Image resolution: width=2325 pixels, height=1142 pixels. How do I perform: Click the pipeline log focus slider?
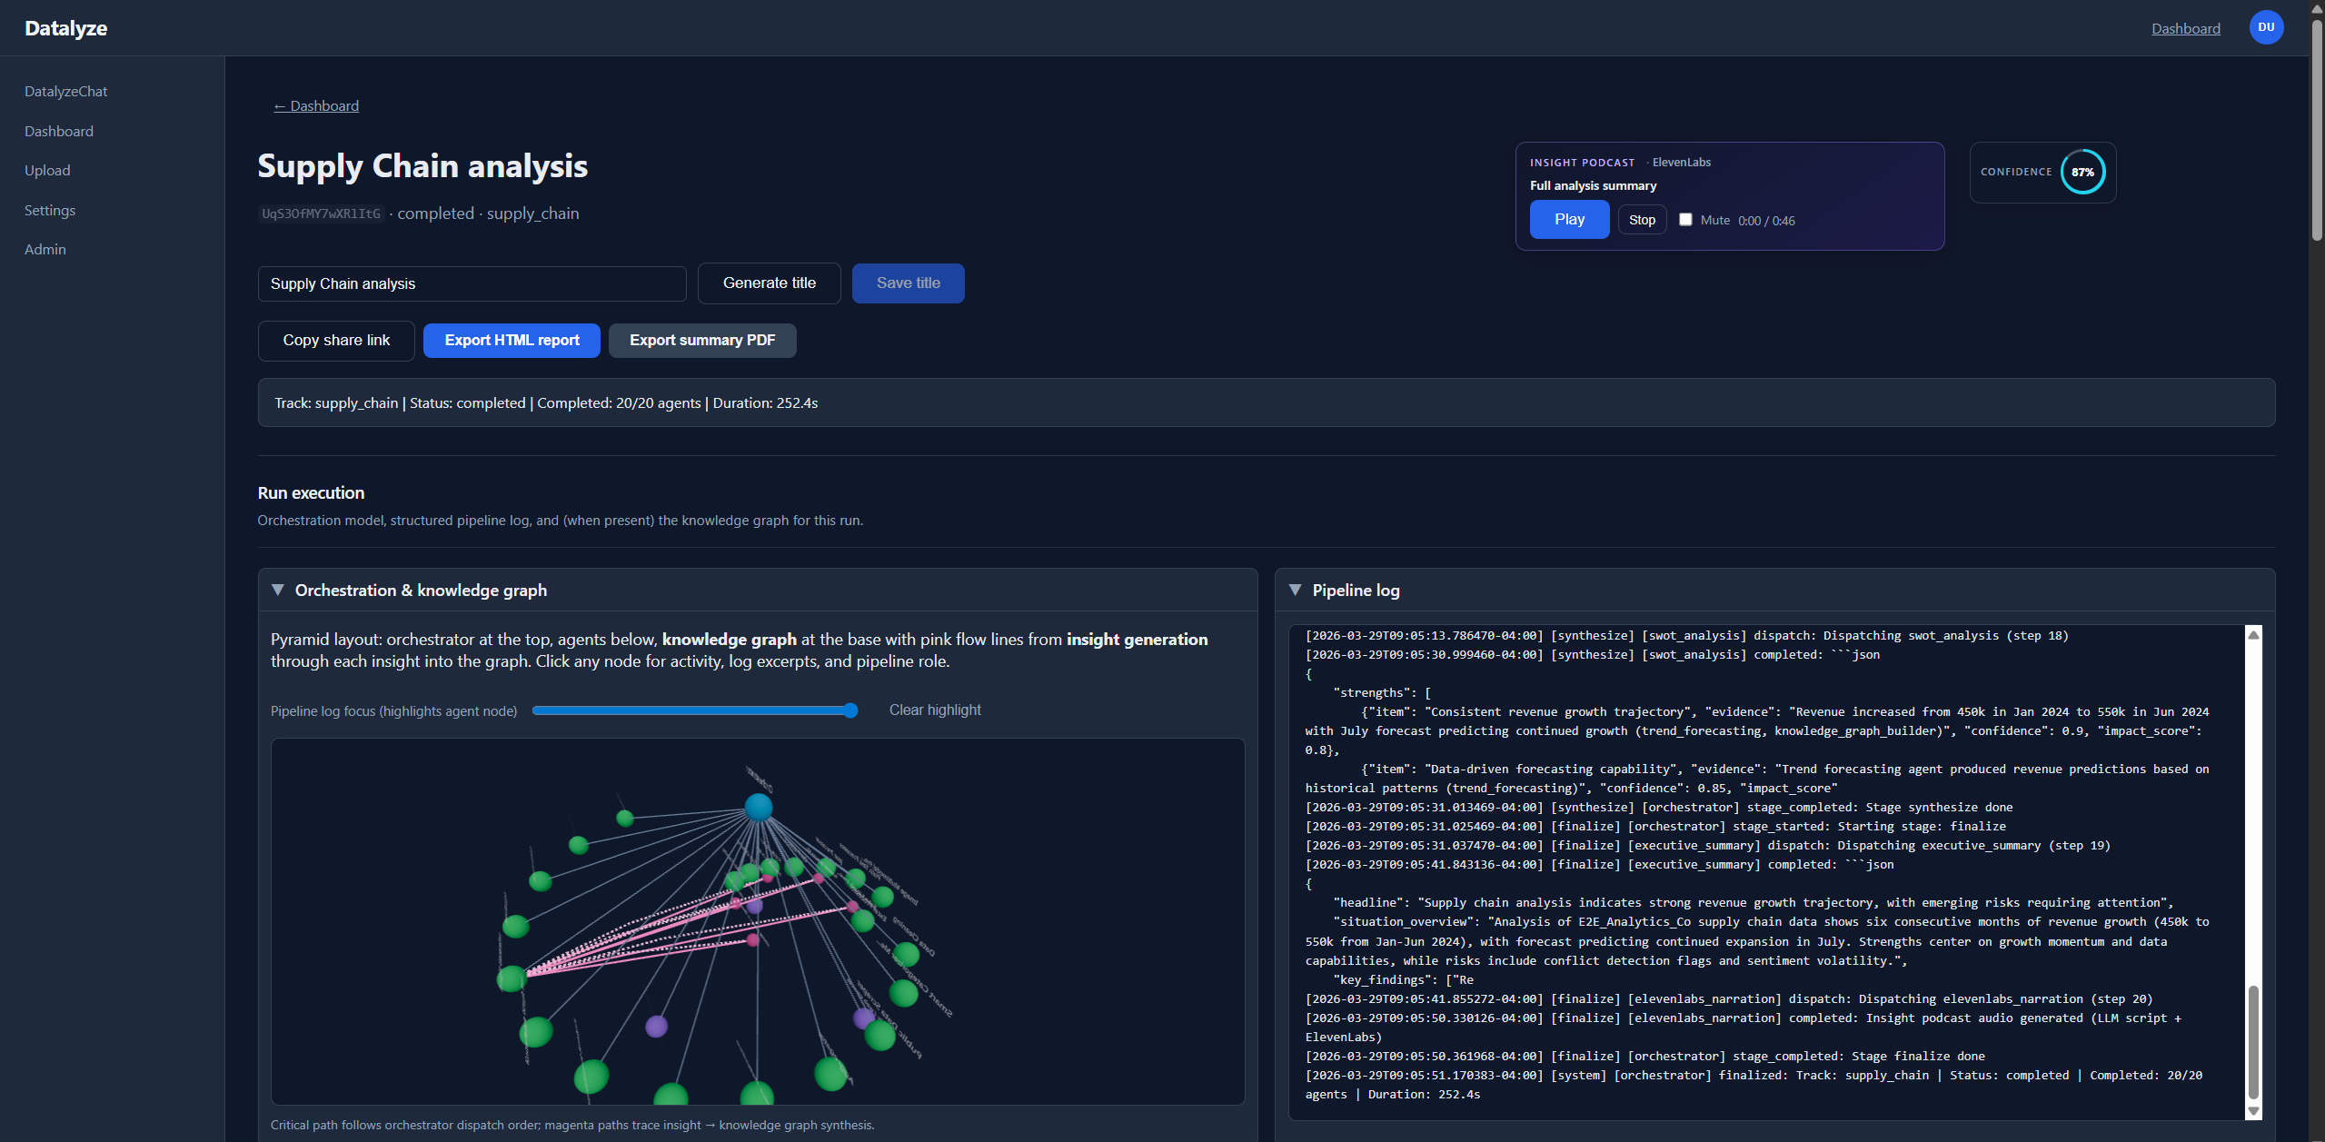point(695,710)
